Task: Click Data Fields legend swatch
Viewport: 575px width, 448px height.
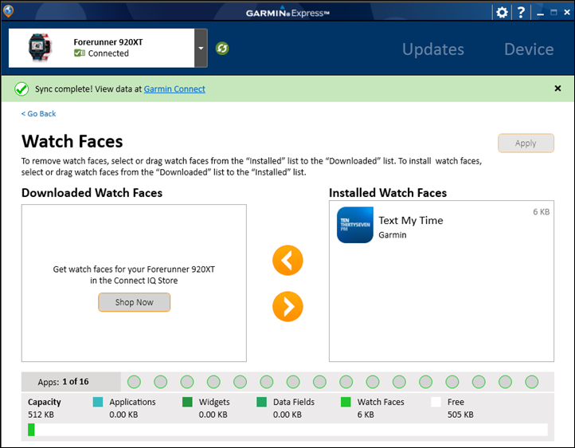Action: click(261, 402)
